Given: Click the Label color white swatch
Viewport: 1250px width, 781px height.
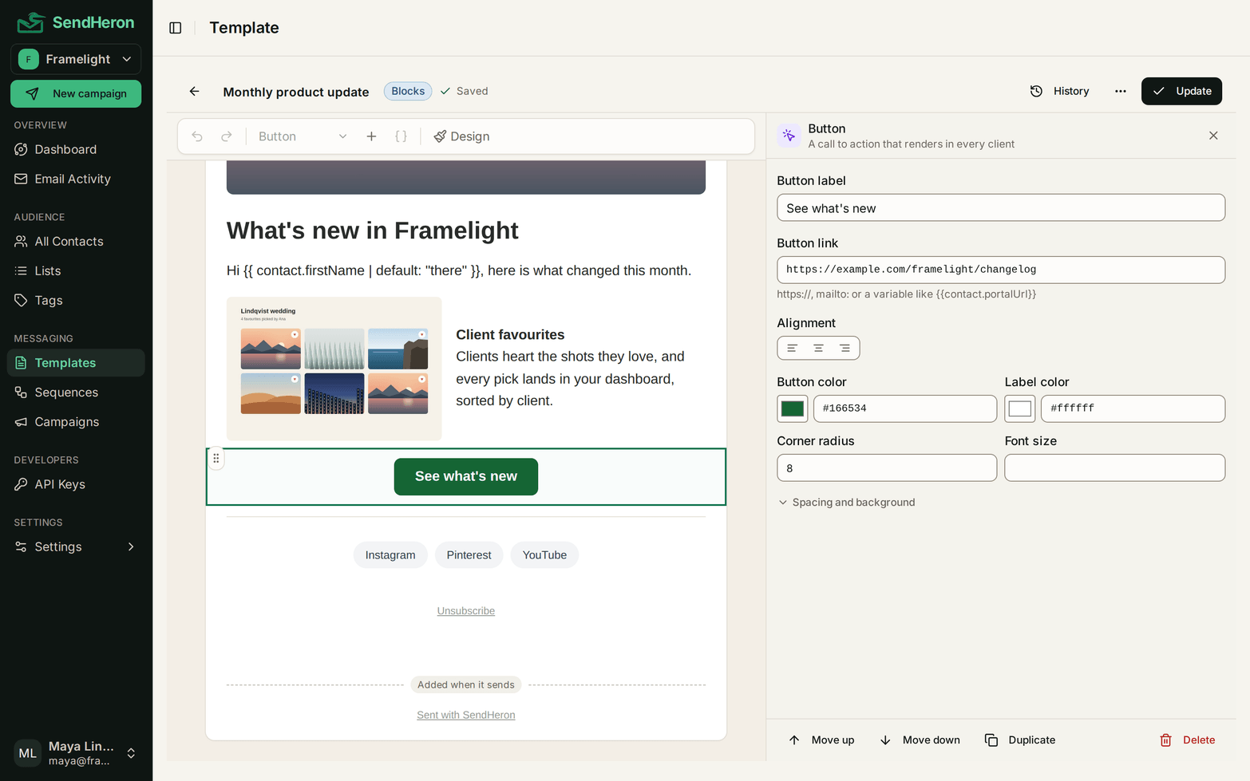Looking at the screenshot, I should [x=1020, y=408].
